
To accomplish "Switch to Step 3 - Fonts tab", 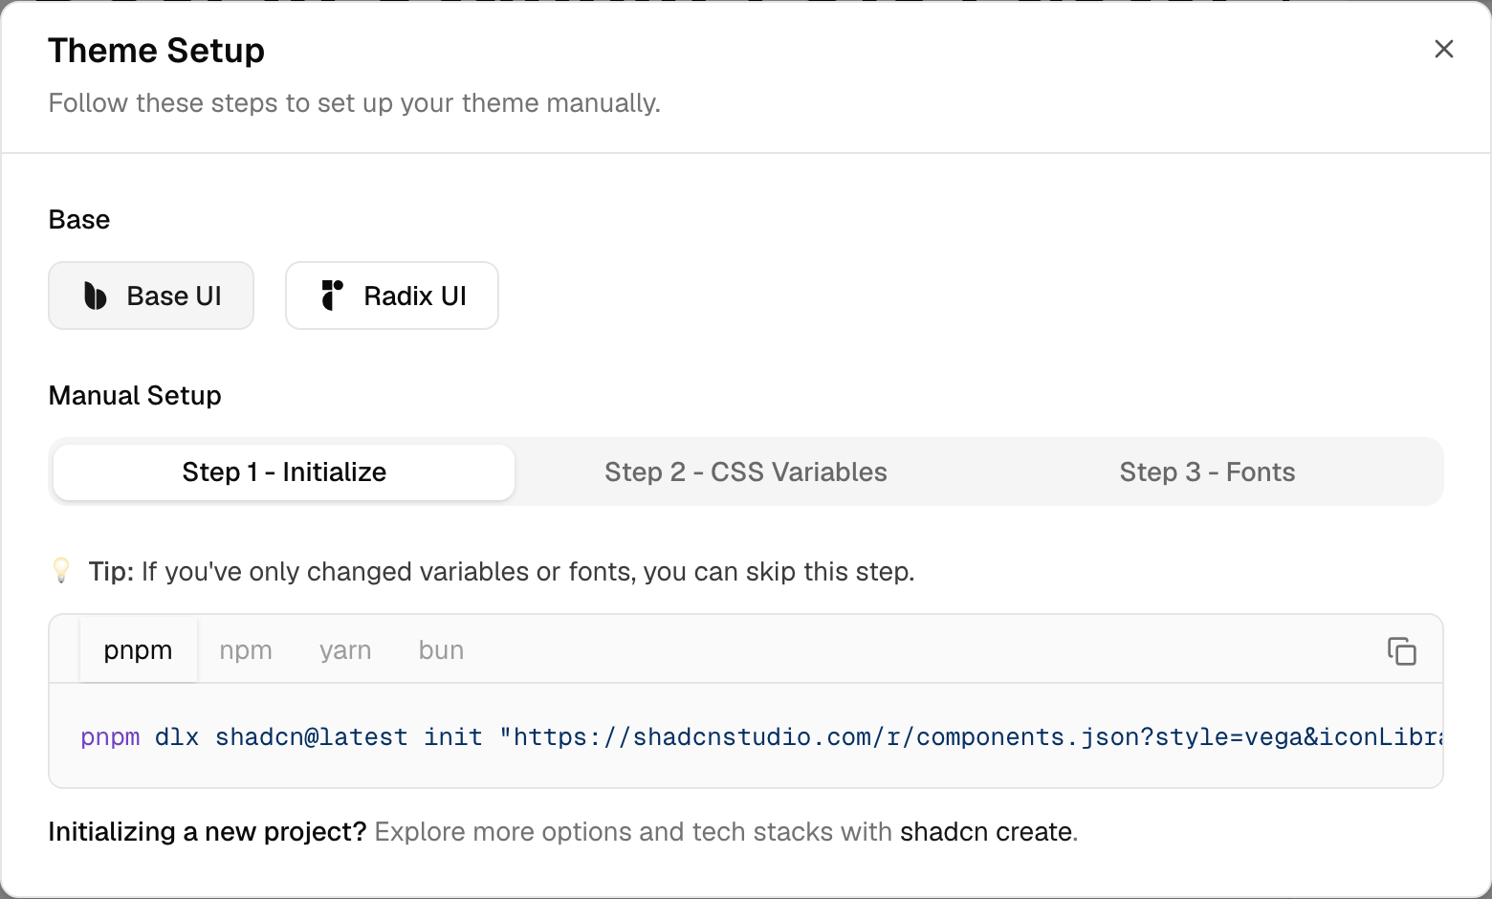I will tap(1207, 471).
